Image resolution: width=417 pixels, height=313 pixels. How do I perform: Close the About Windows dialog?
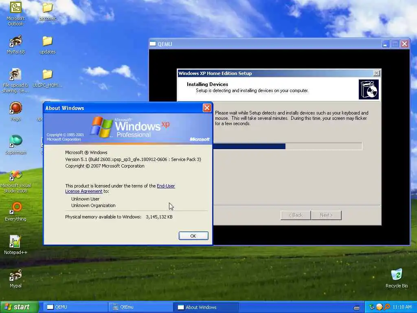pyautogui.click(x=207, y=108)
